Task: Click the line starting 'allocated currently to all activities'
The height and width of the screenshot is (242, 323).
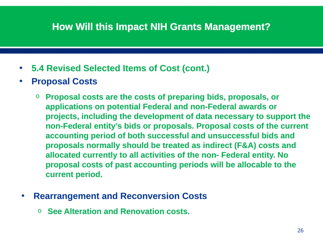Action: click(x=167, y=155)
